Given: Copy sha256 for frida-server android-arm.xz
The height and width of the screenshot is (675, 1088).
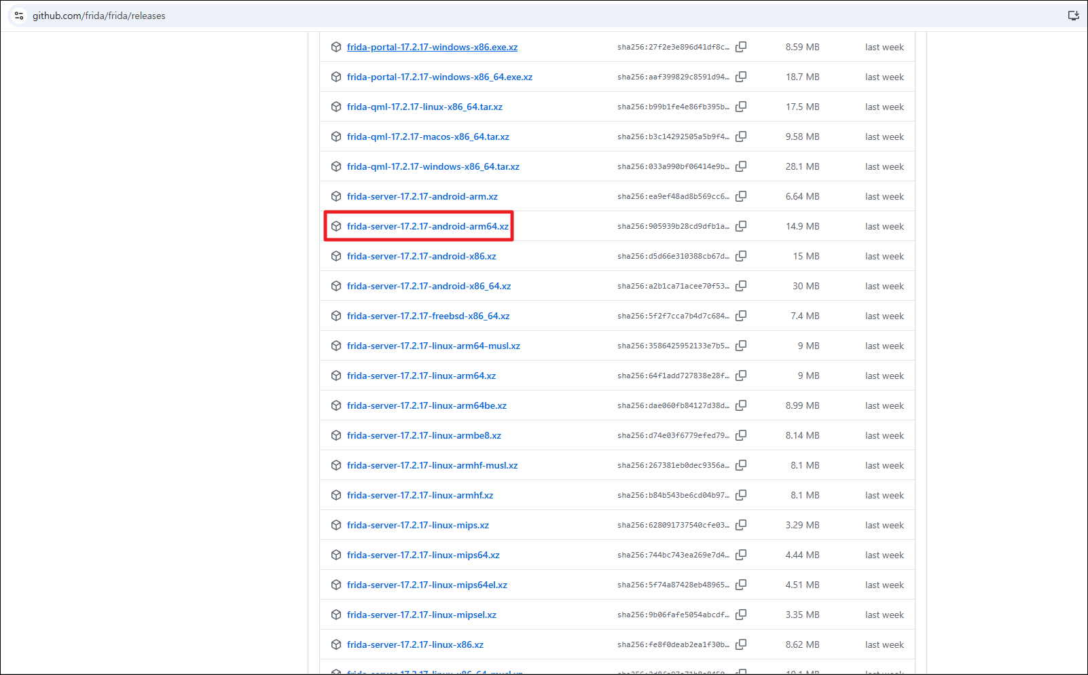Looking at the screenshot, I should (741, 196).
